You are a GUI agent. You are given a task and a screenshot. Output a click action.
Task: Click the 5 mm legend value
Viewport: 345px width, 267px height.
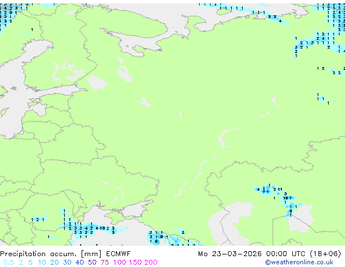coord(30,263)
